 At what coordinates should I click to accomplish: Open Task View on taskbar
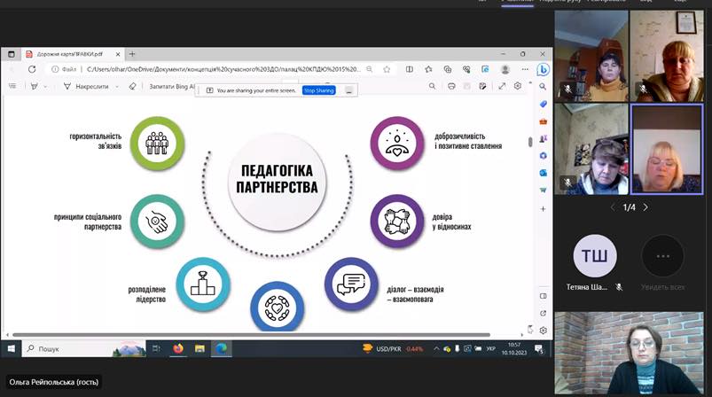pyautogui.click(x=156, y=348)
